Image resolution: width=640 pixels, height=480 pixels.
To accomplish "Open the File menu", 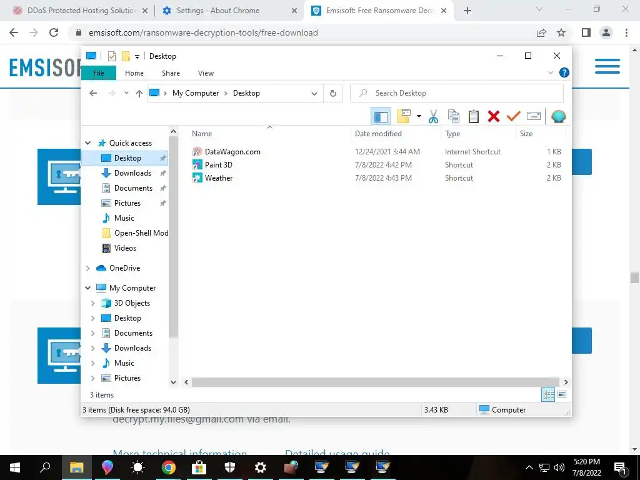I will point(99,73).
